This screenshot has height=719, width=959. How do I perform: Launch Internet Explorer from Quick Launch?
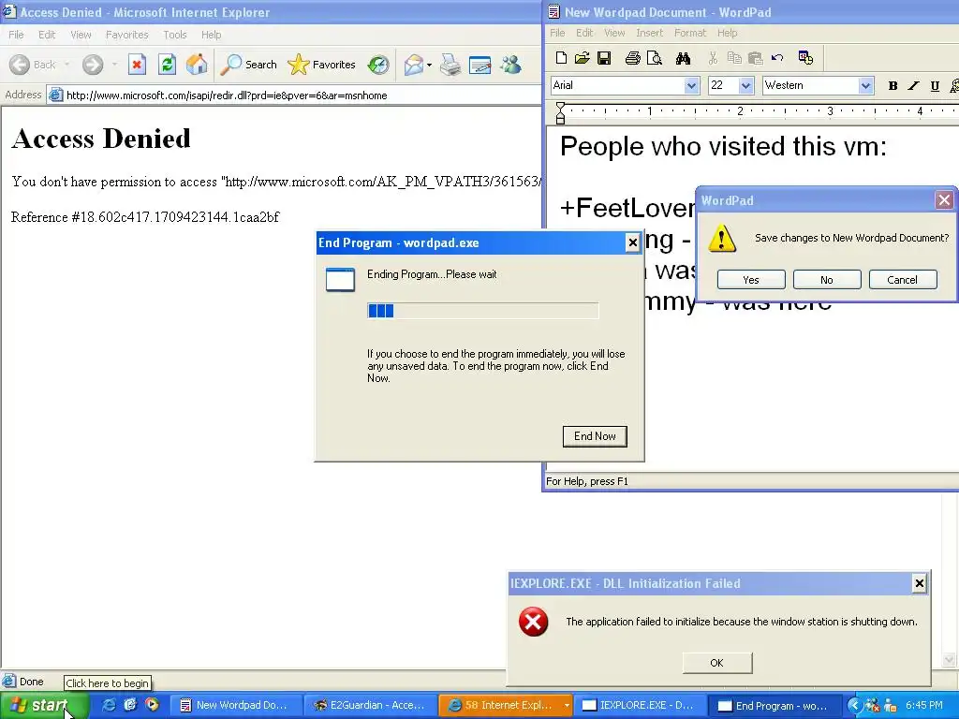coord(109,705)
